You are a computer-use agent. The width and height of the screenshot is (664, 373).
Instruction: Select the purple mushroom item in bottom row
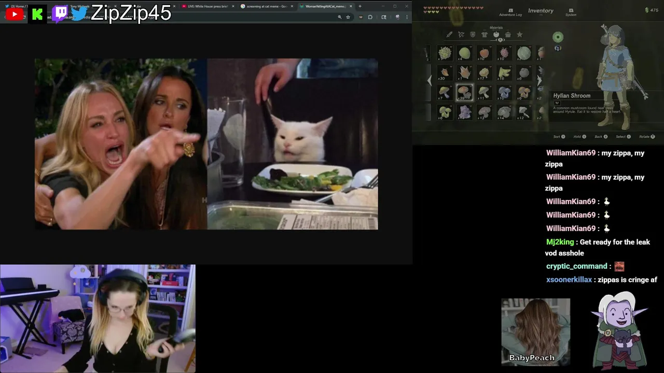click(x=464, y=112)
